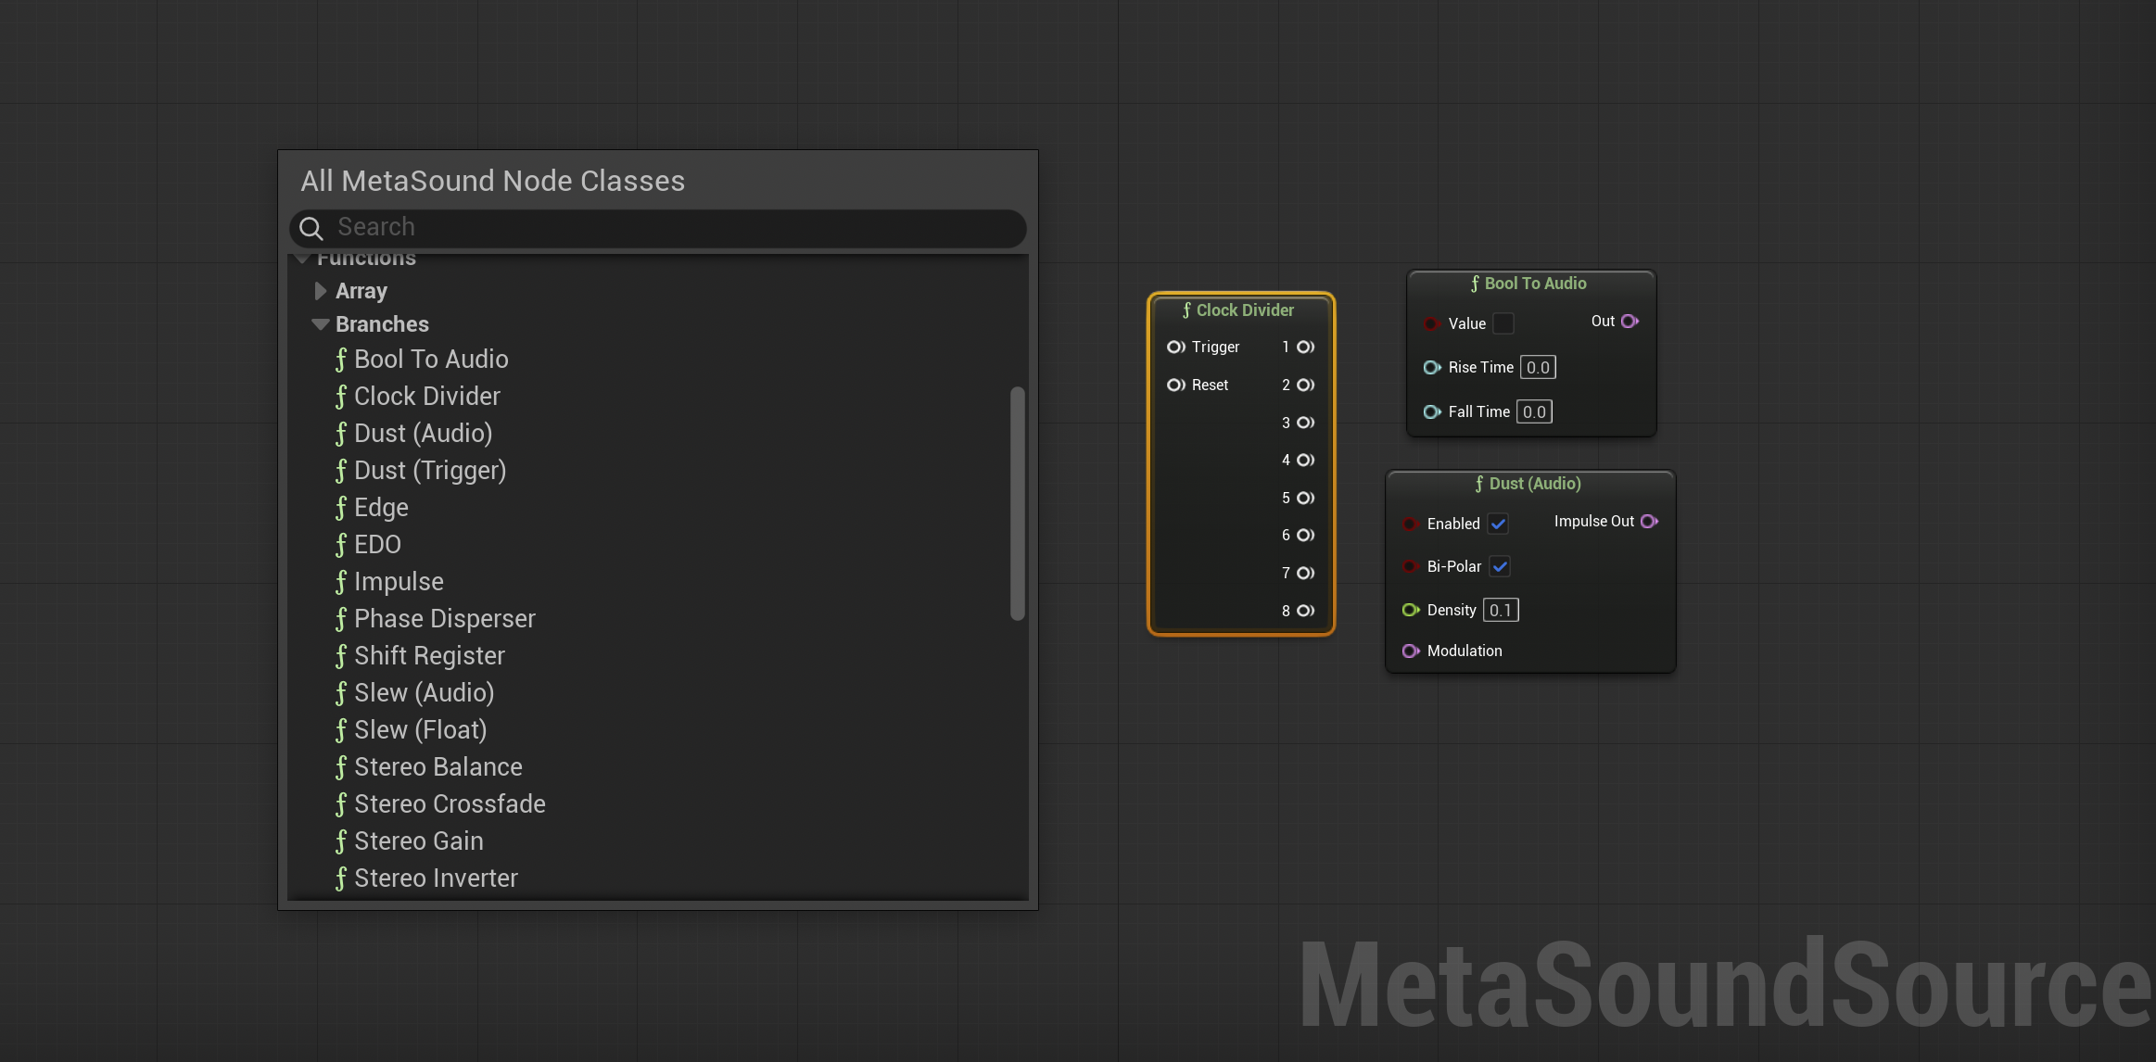The width and height of the screenshot is (2156, 1062).
Task: Select Stereo Balance in the list
Action: [x=438, y=767]
